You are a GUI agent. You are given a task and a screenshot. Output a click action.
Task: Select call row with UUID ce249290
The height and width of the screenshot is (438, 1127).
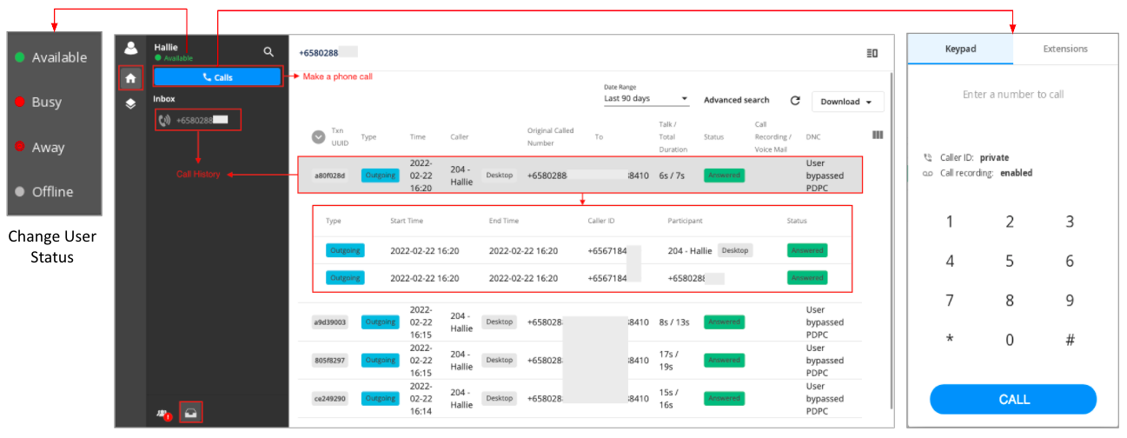581,398
